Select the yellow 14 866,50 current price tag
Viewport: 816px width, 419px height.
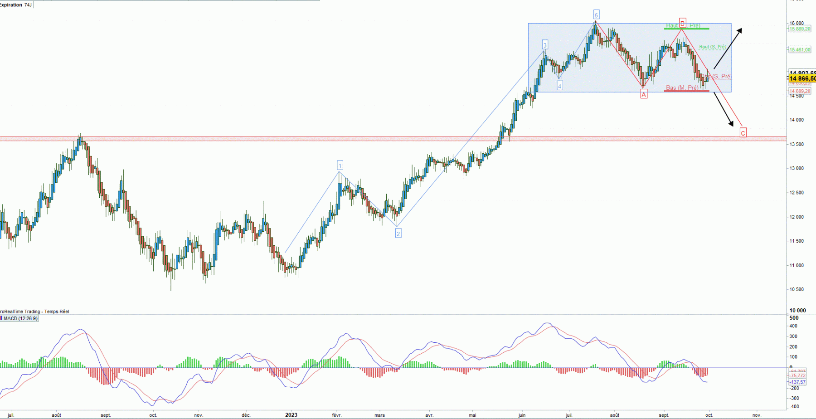click(x=802, y=79)
